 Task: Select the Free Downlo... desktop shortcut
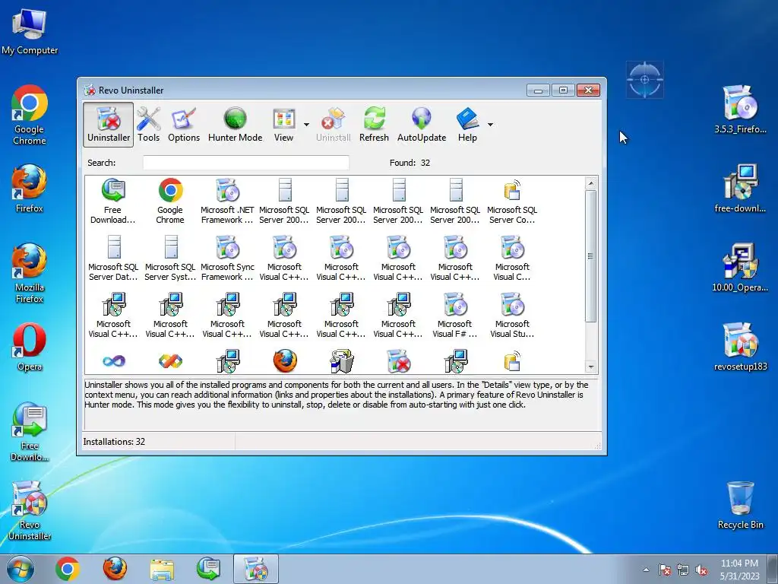click(30, 432)
